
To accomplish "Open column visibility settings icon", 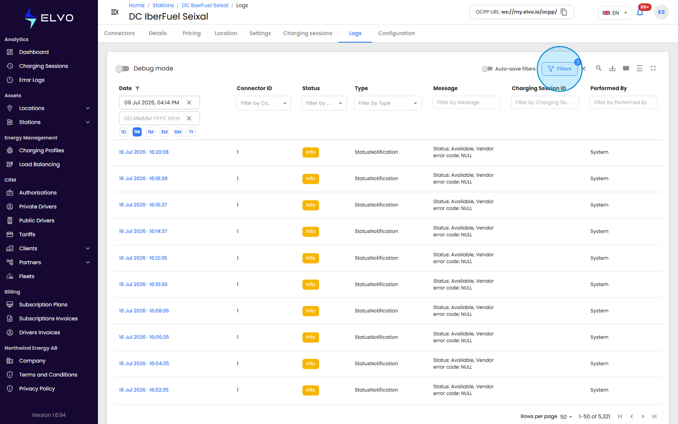I will [626, 68].
